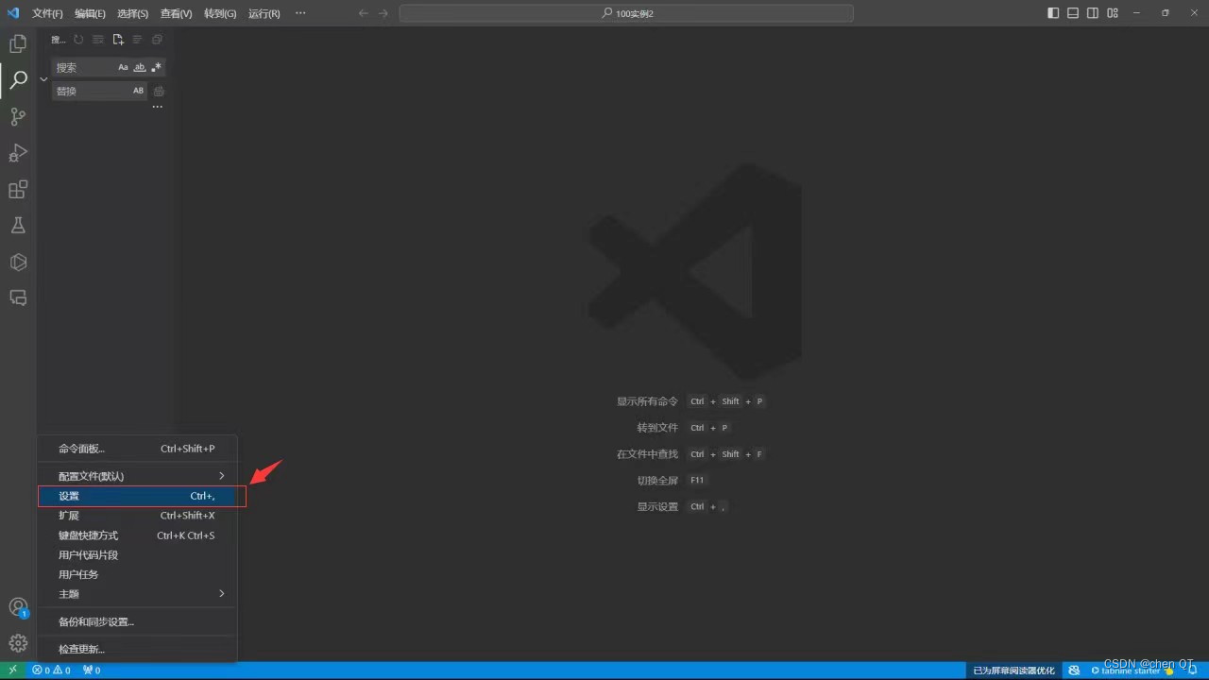Open the 转到(G) menu
This screenshot has width=1209, height=680.
(x=220, y=14)
